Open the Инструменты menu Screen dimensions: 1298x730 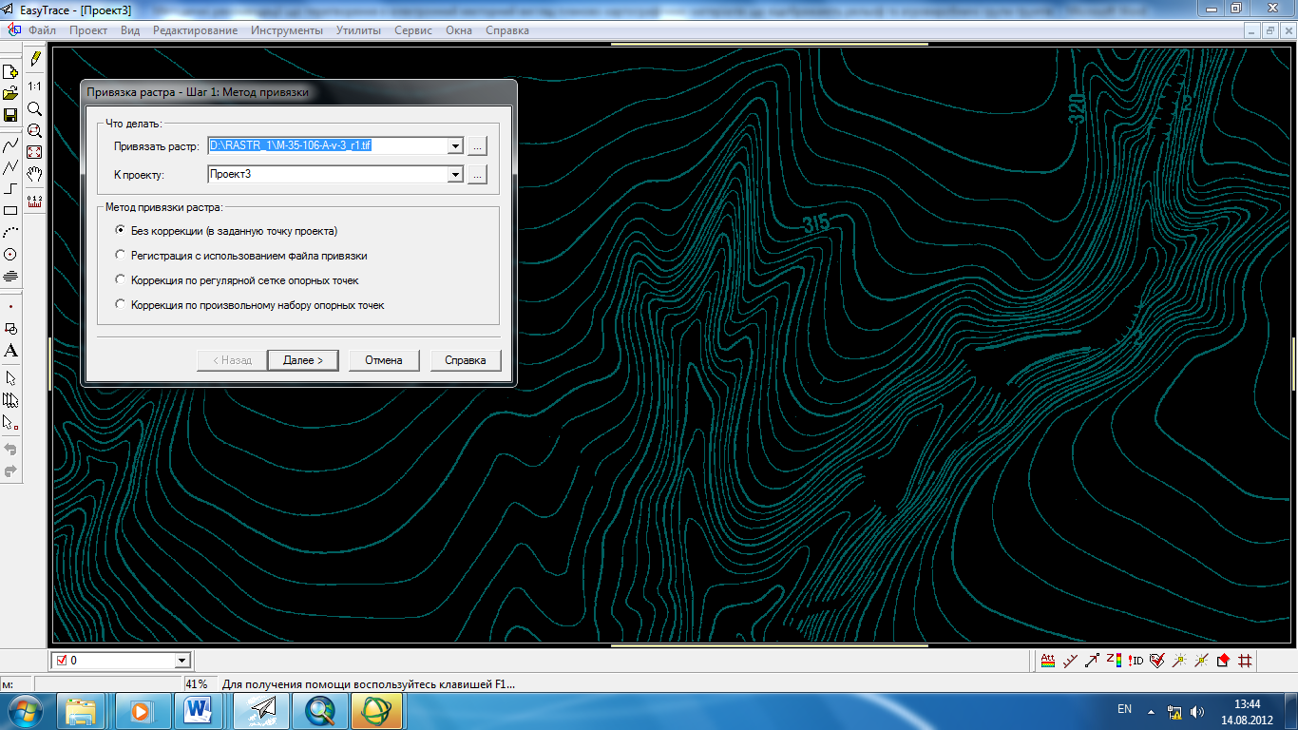click(x=287, y=30)
